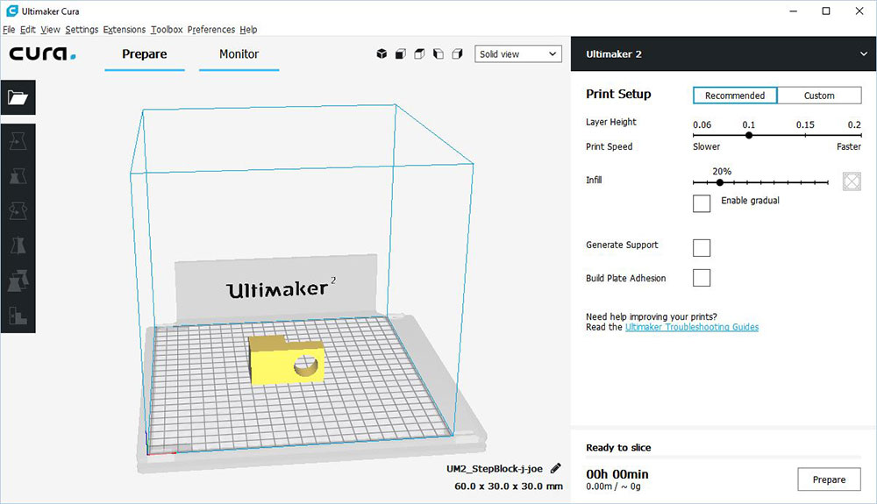Switch to the 3D isometric camera view icon

tap(381, 54)
